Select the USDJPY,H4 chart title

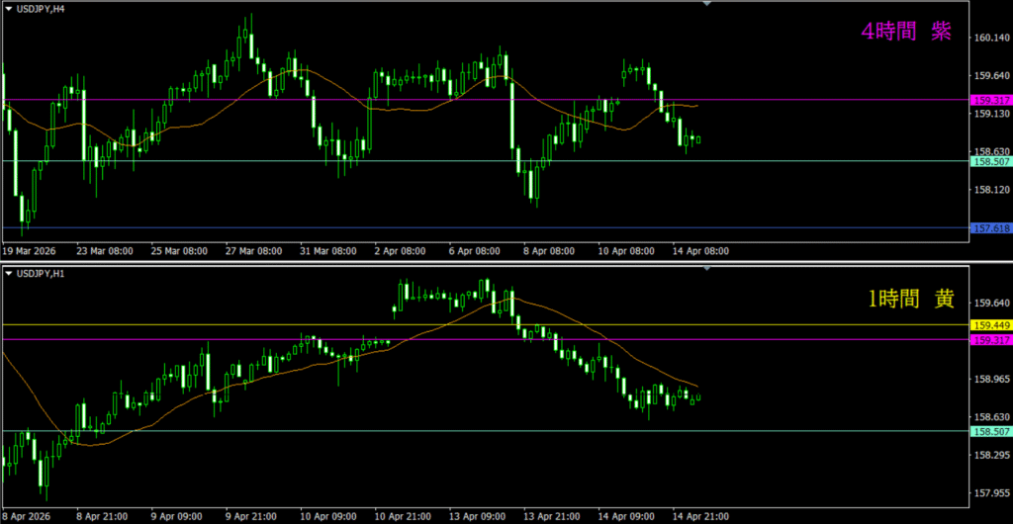pos(43,9)
